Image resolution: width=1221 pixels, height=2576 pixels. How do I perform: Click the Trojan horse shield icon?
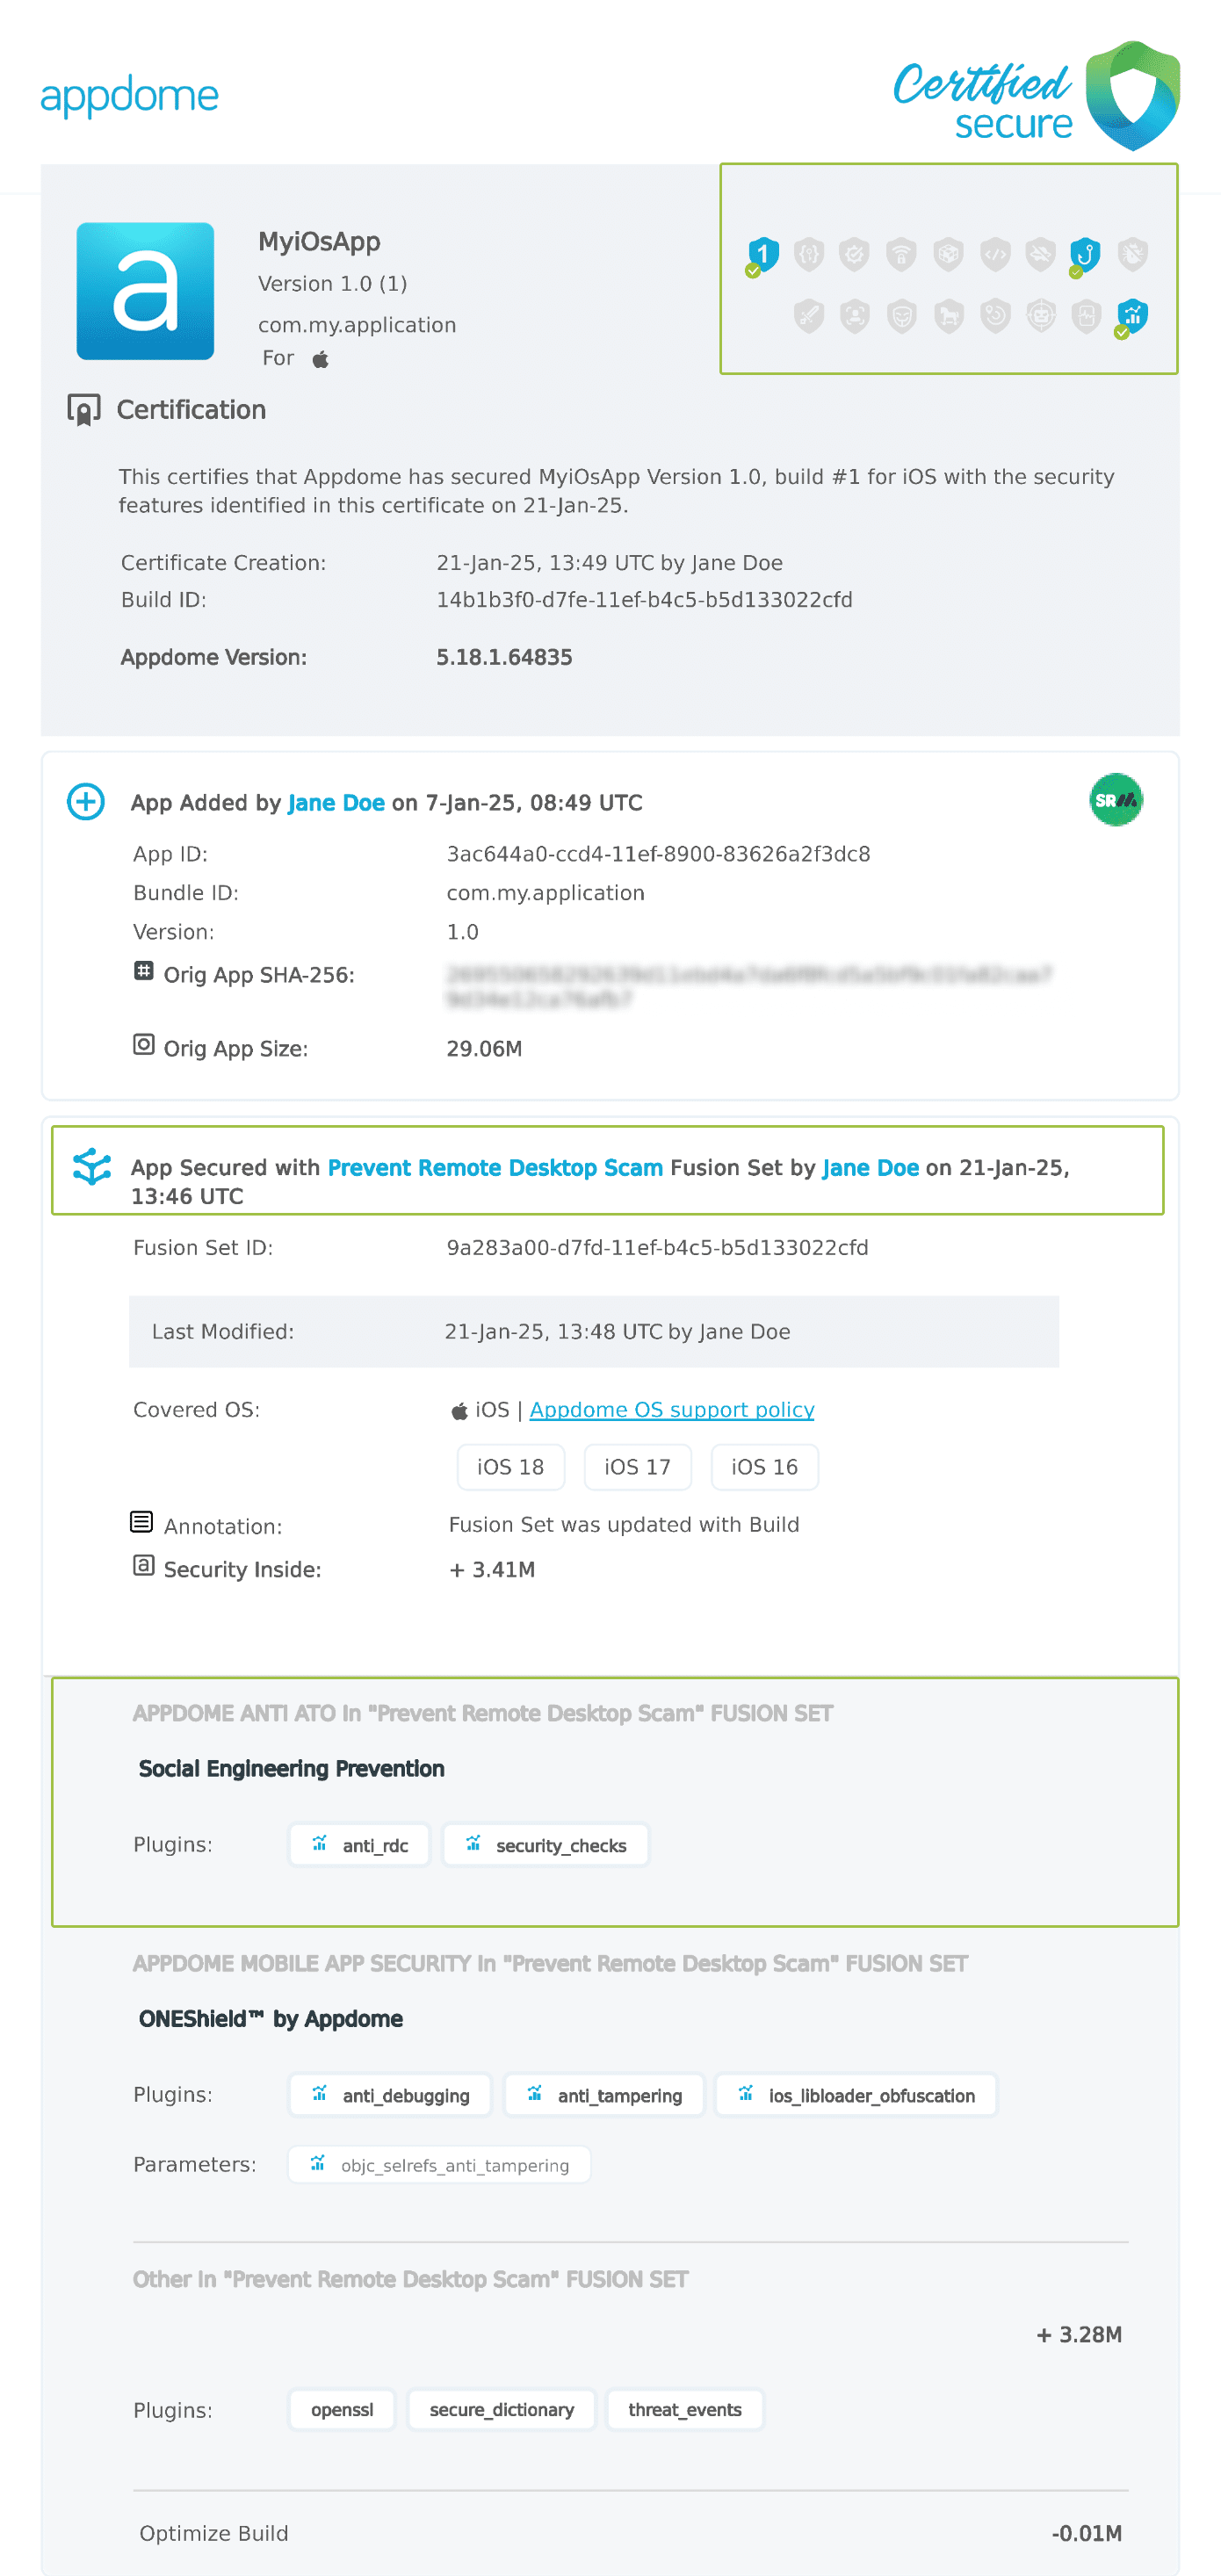(x=948, y=316)
